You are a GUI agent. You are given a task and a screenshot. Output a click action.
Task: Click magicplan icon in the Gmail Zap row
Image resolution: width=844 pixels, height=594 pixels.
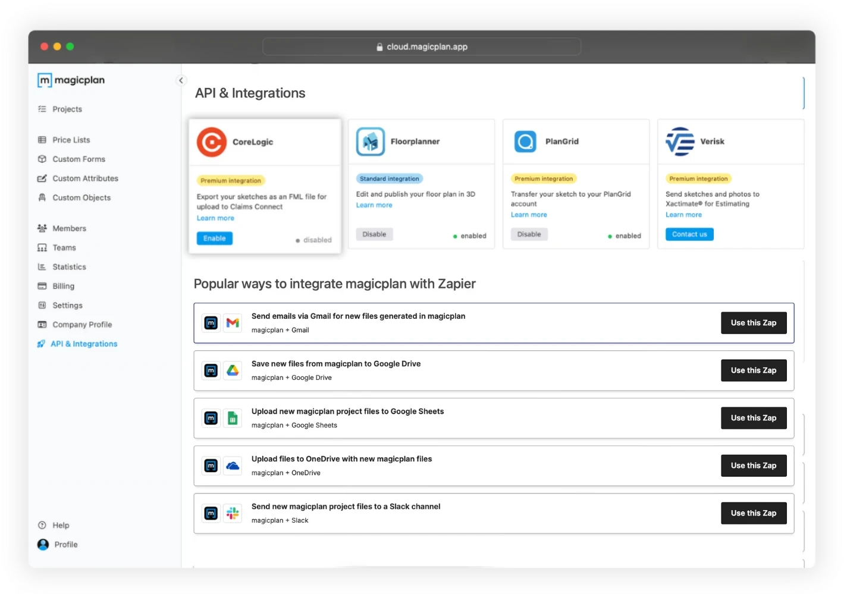point(211,323)
